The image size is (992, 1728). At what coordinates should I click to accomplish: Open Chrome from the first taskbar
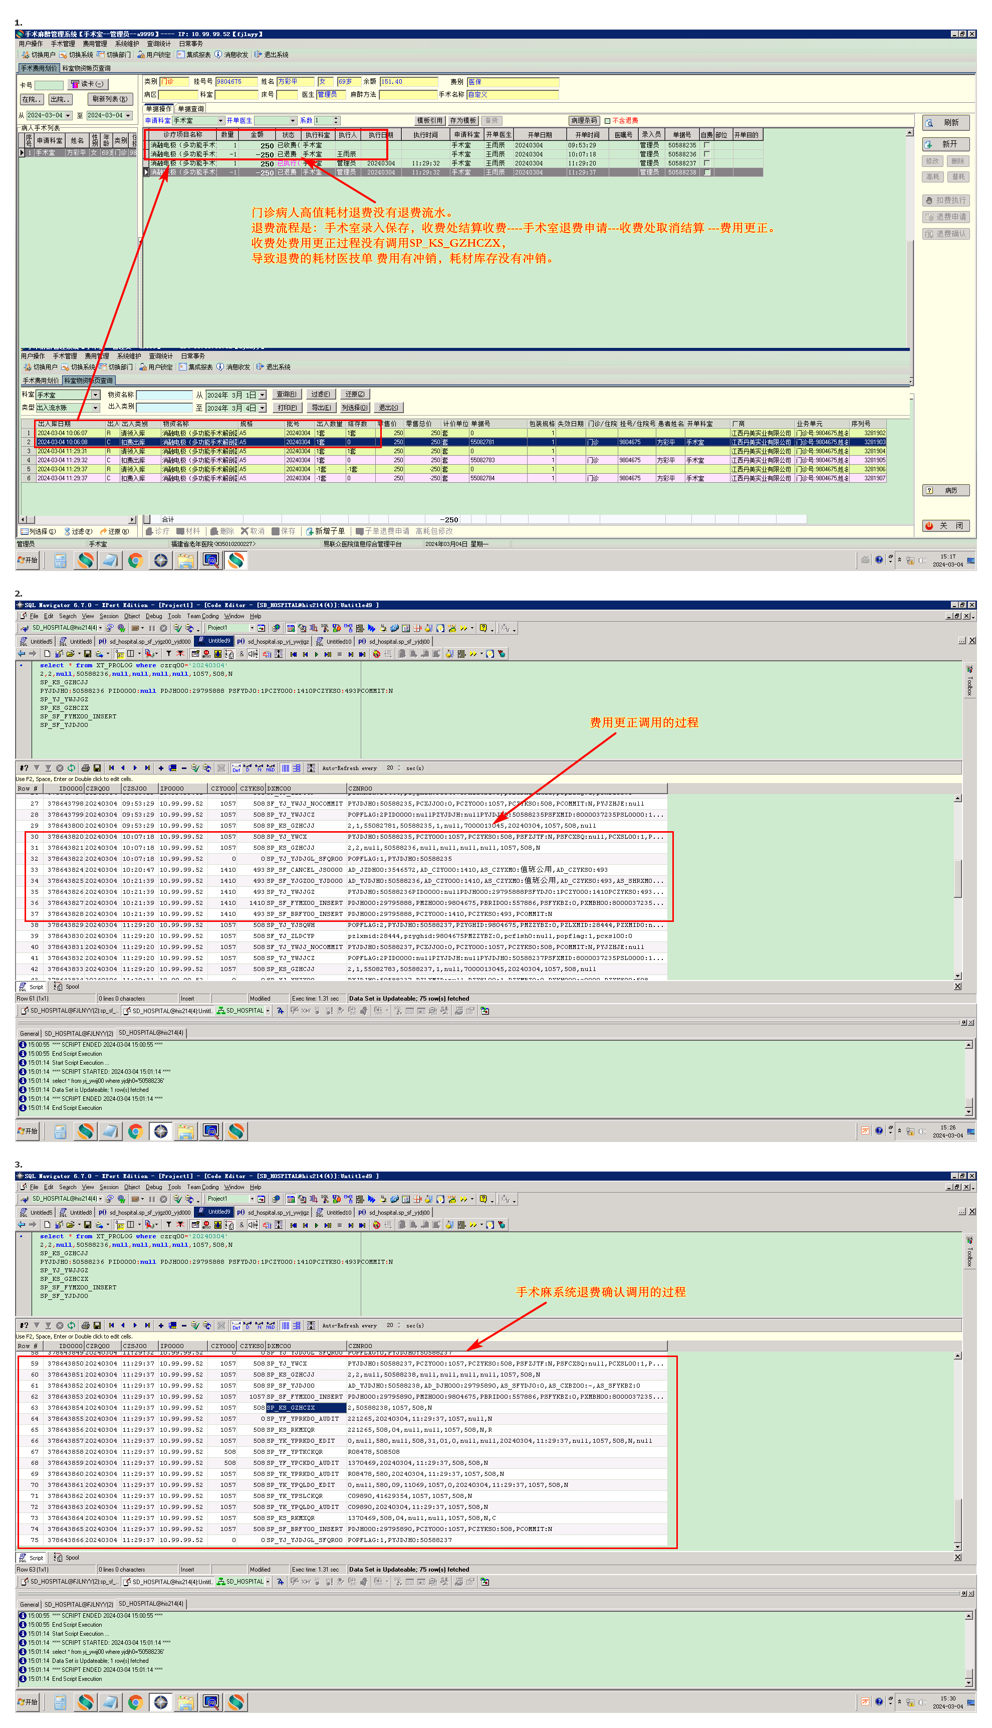(x=135, y=560)
